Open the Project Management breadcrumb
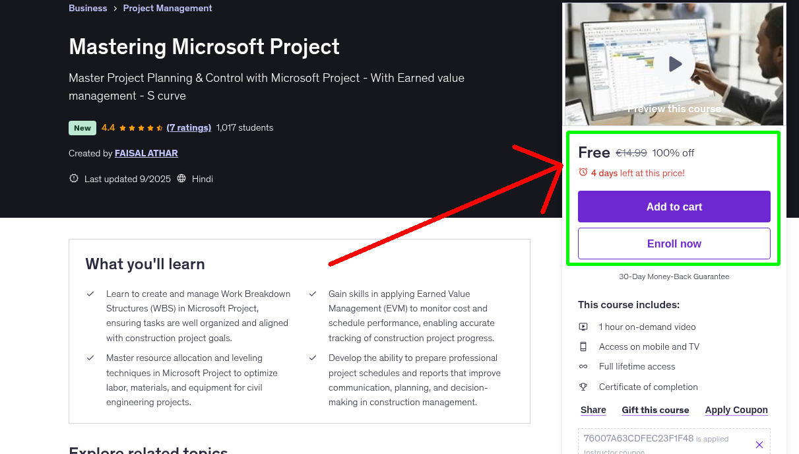 (x=168, y=9)
